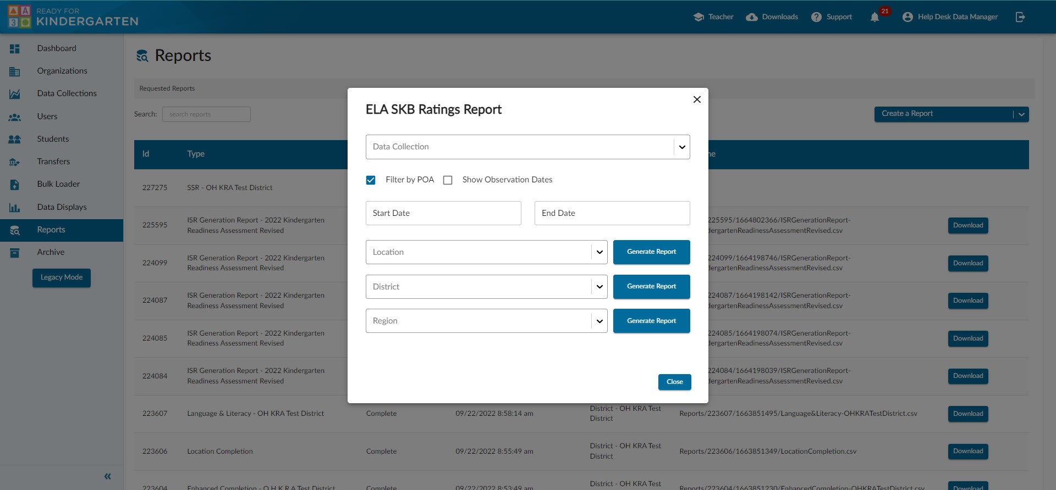
Task: Close the ELA SKB Ratings dialog with X
Action: point(697,99)
